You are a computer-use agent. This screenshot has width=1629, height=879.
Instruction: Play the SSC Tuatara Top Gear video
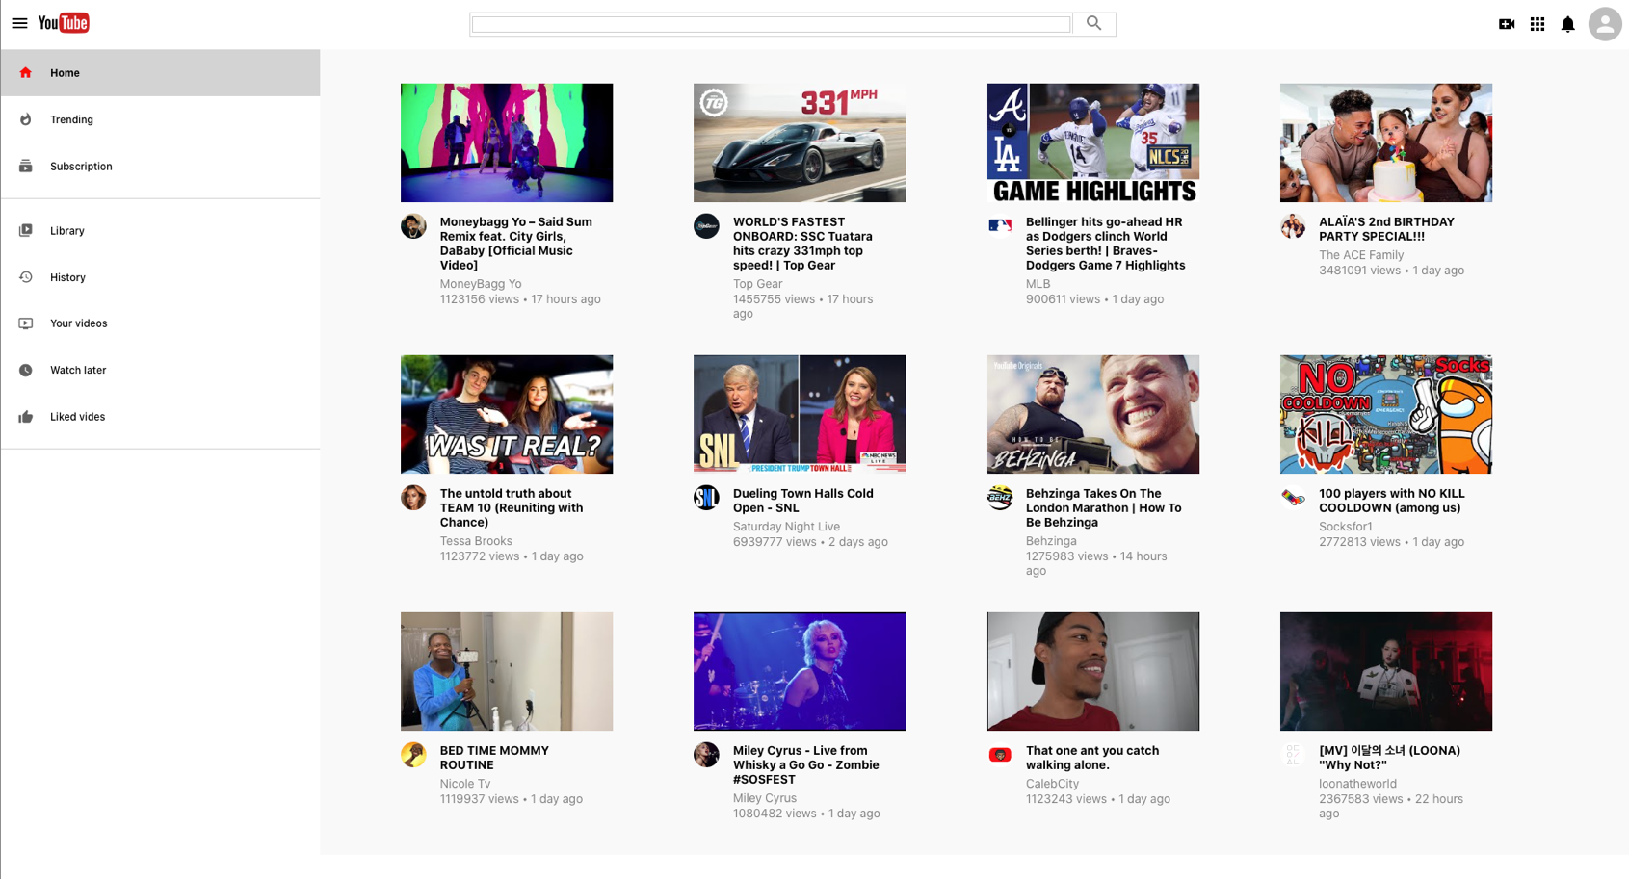(x=799, y=142)
